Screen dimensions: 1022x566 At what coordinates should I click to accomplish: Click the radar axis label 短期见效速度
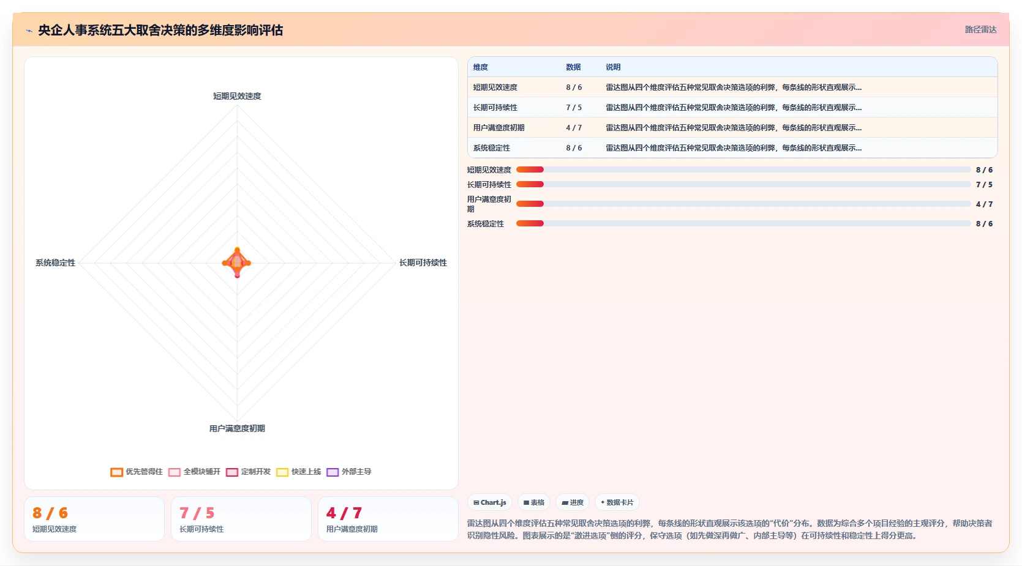(237, 96)
